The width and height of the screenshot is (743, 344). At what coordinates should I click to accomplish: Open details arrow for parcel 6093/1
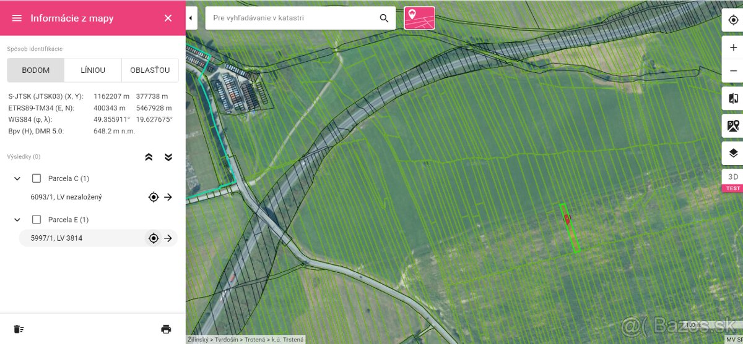(168, 197)
